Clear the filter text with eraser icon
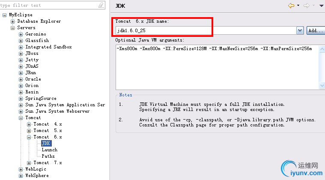 click(x=101, y=5)
